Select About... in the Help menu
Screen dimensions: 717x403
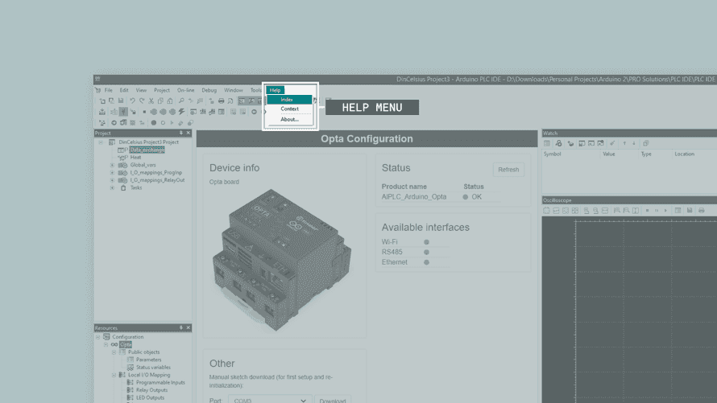point(289,120)
